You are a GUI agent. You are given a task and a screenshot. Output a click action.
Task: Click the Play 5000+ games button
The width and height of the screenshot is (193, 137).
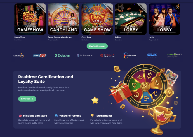coord(97,46)
